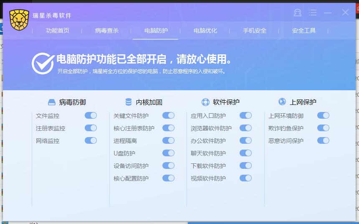This screenshot has width=359, height=224.
Task: Toggle 核心注册表防护 switch
Action: tap(168, 128)
